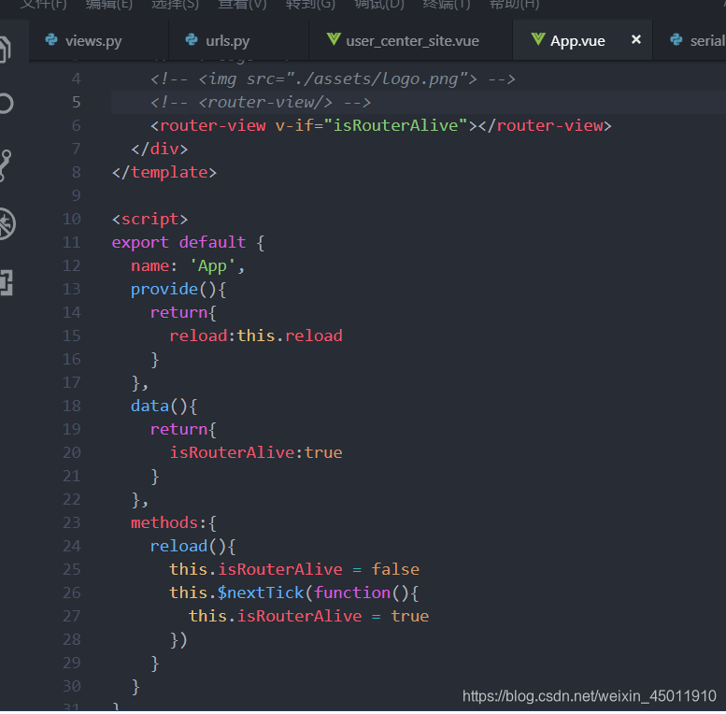Open the 帮助(H) Help menu
This screenshot has height=714, width=726.
(x=515, y=5)
